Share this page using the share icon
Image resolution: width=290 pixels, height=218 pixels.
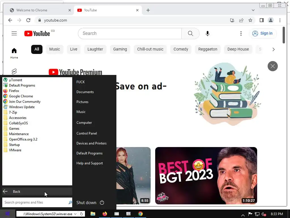coord(241,20)
